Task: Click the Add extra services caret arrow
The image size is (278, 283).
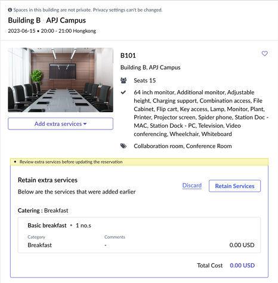Action: click(x=85, y=124)
